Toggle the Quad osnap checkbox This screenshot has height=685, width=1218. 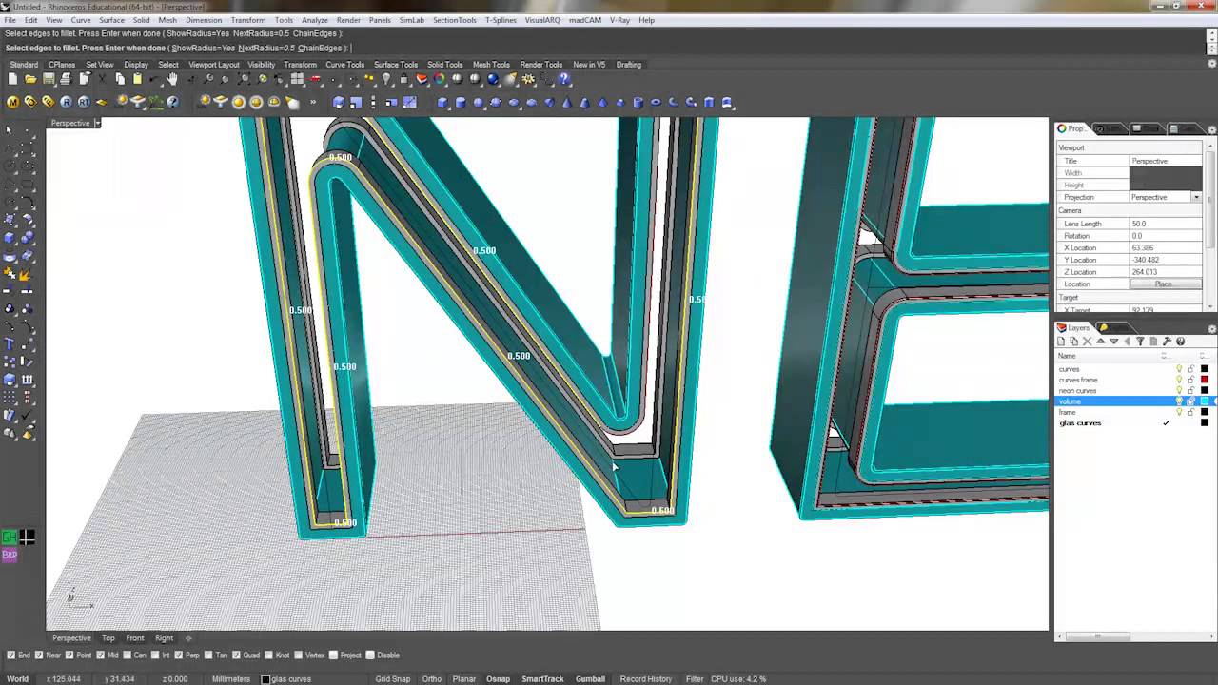235,655
